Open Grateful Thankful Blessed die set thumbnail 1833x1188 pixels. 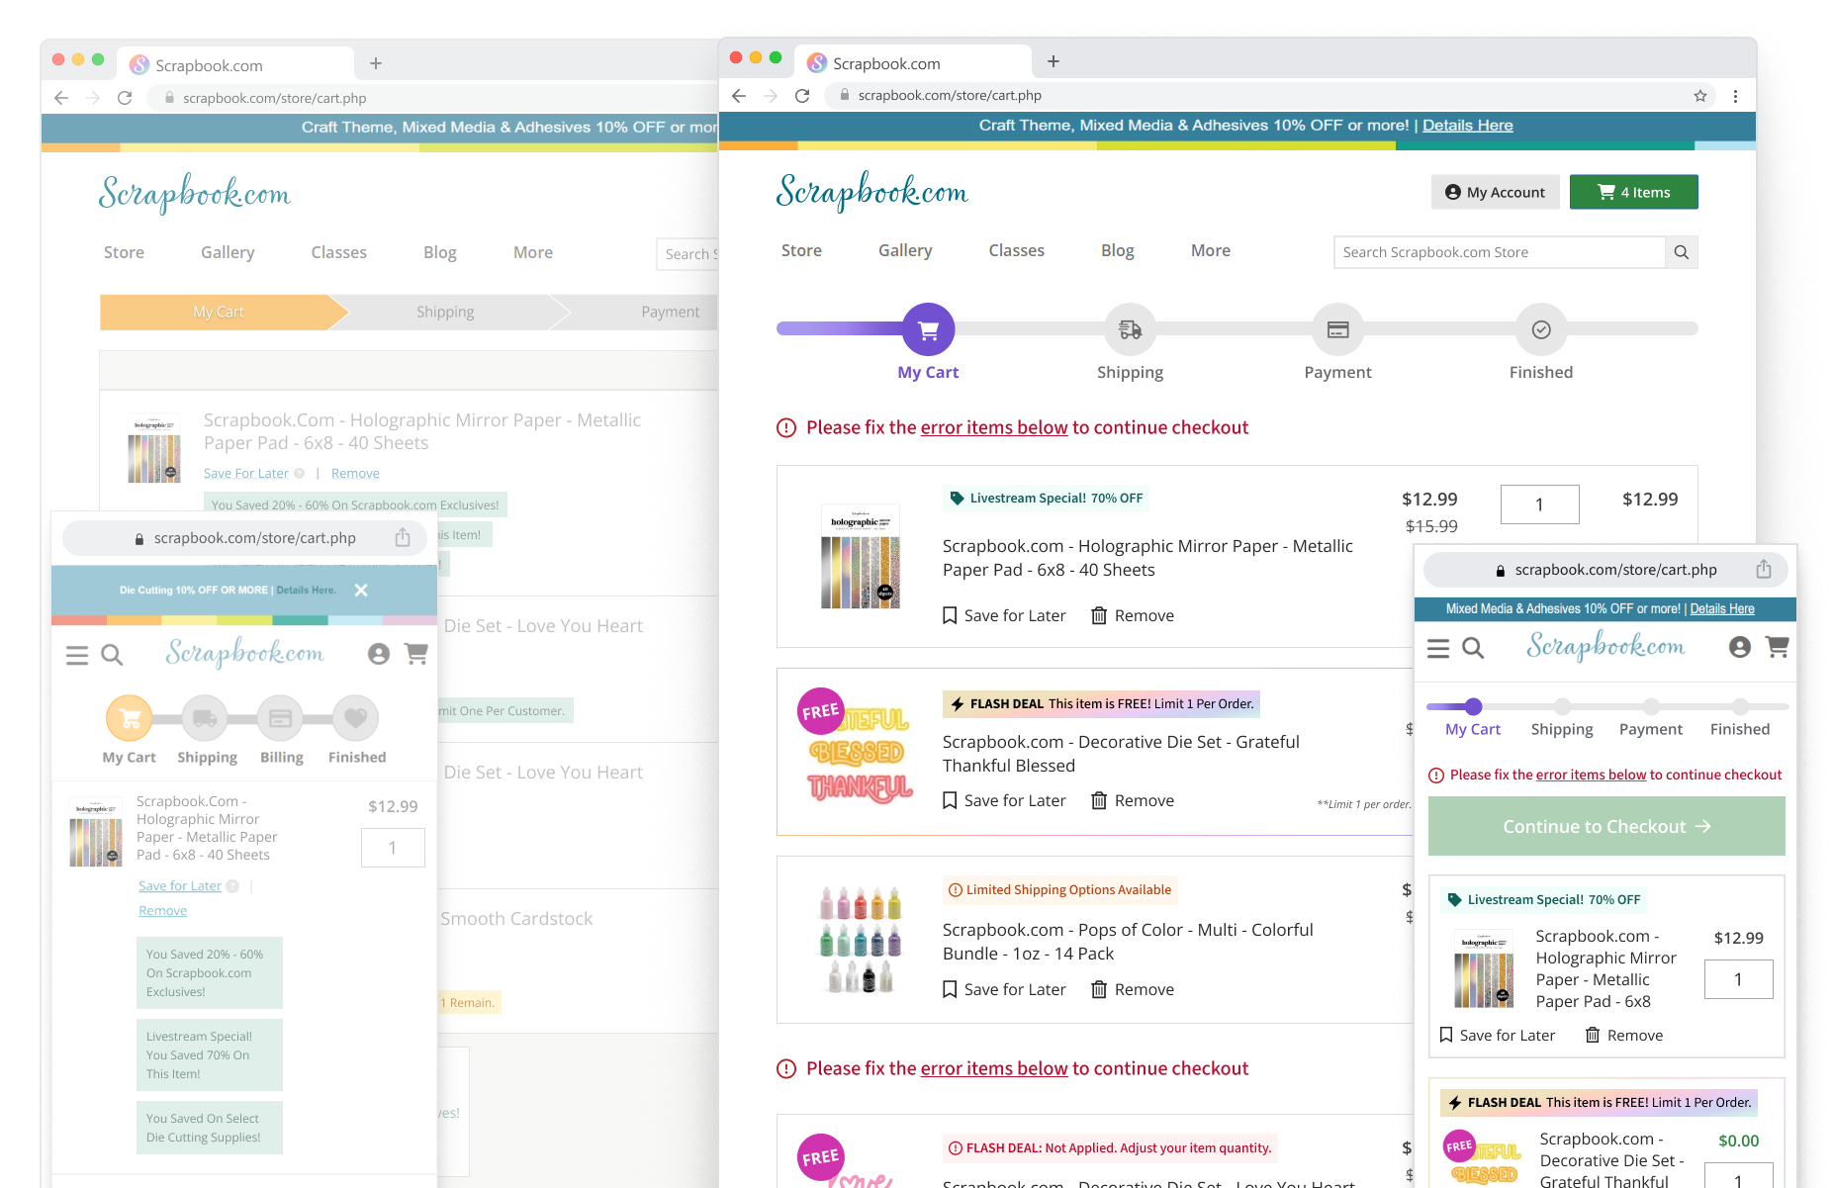[x=856, y=748]
